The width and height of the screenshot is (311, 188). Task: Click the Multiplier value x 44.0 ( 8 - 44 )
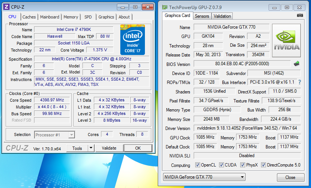pos(52,107)
